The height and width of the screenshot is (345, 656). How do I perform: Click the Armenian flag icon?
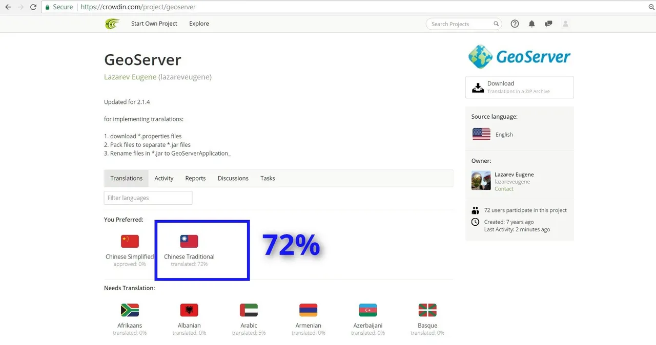pos(308,310)
